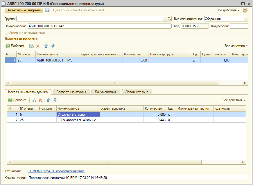Click the Минимальная партия column header

(195, 108)
